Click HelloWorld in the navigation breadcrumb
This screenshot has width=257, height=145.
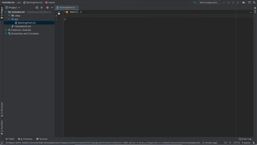pos(8,2)
